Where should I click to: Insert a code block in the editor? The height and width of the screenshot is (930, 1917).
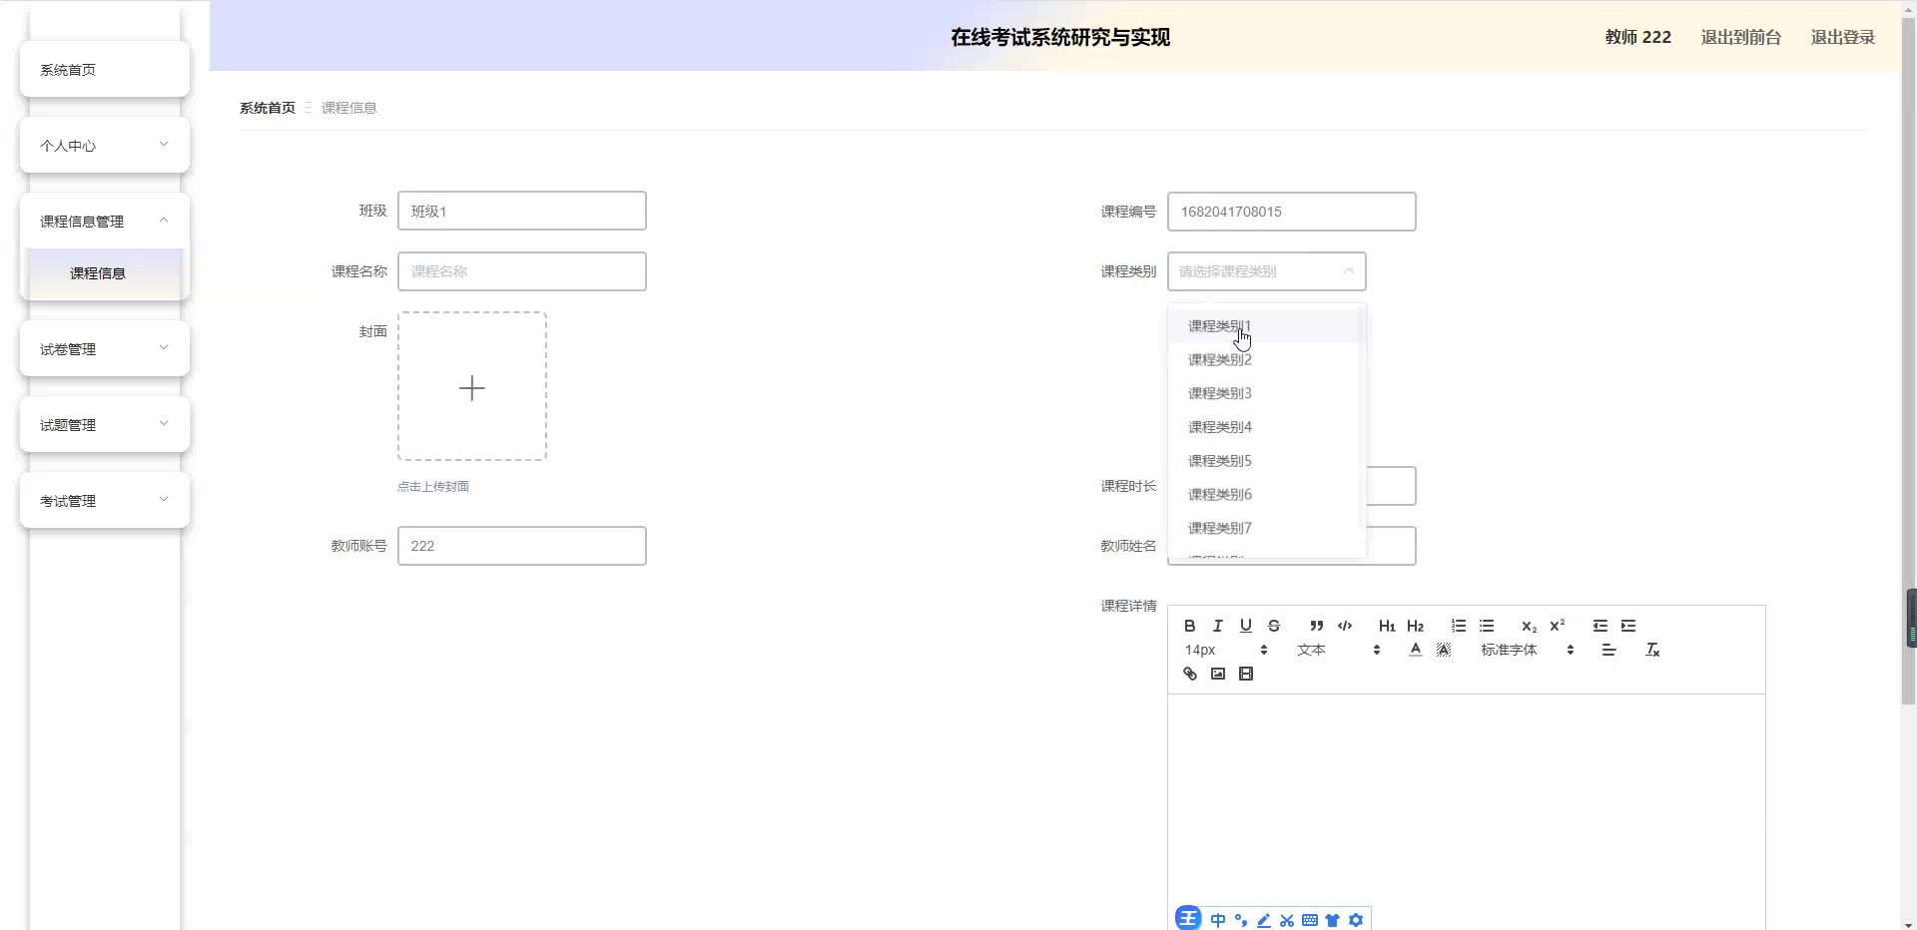(1345, 626)
